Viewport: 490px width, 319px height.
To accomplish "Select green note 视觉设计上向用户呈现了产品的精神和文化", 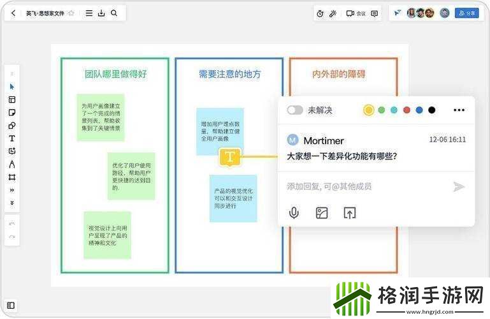I will (107, 235).
